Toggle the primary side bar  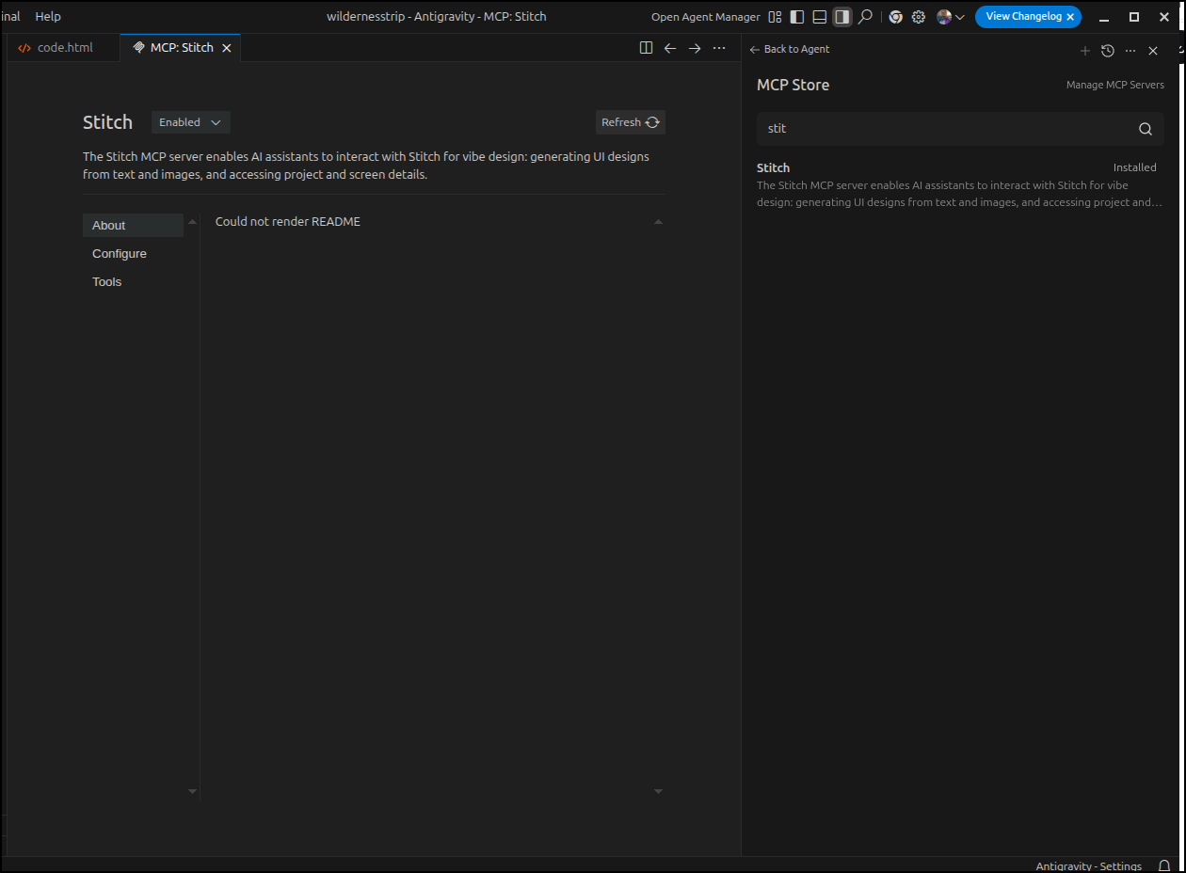point(797,17)
